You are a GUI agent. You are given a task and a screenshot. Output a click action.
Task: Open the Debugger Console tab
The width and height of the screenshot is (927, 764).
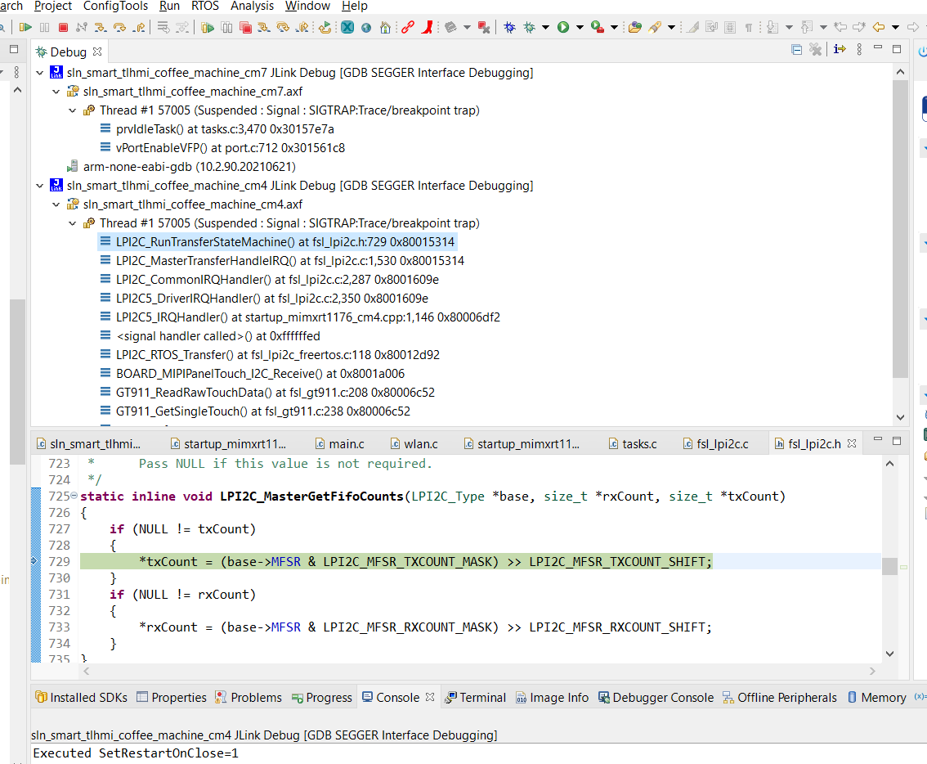[x=656, y=698]
